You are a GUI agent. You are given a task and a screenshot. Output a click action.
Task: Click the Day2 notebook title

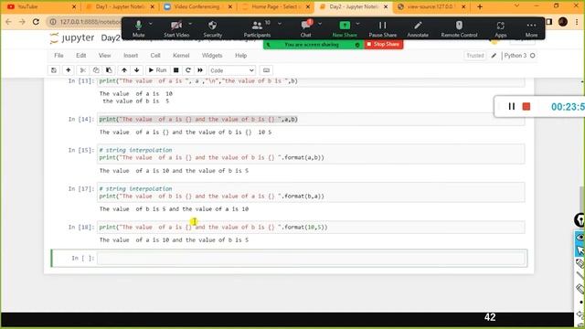111,38
